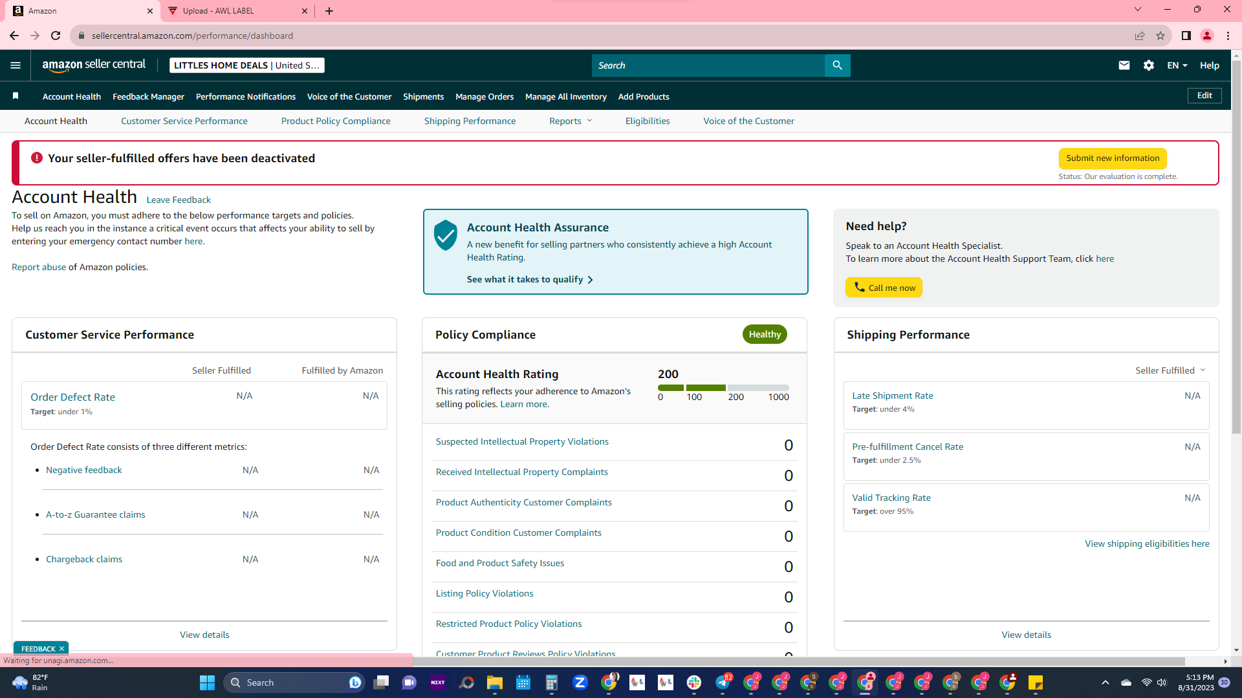1242x698 pixels.
Task: View the site information lock icon
Action: (x=82, y=36)
